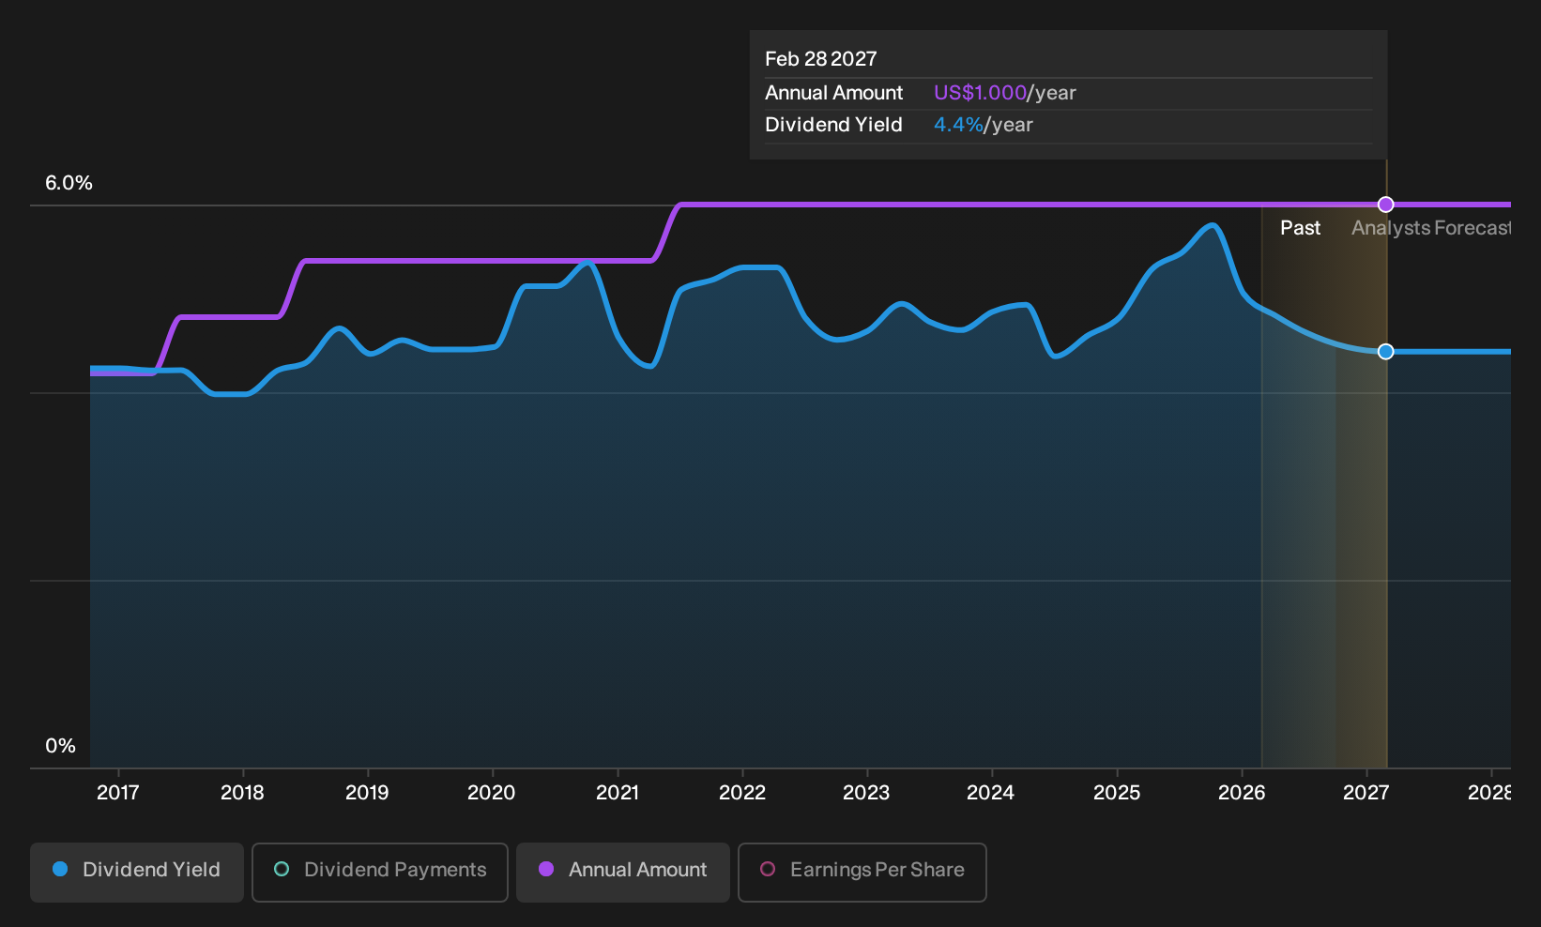The width and height of the screenshot is (1541, 927).
Task: Click the 2017 x-axis label
Action: [118, 793]
